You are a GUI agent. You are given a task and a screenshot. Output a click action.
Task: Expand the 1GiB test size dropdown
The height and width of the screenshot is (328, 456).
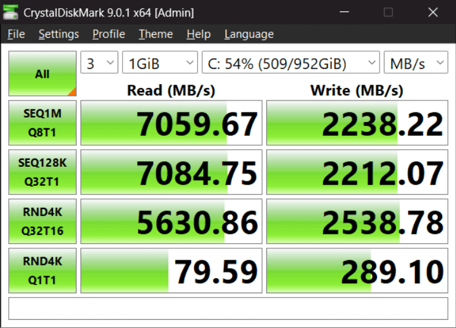(x=160, y=63)
